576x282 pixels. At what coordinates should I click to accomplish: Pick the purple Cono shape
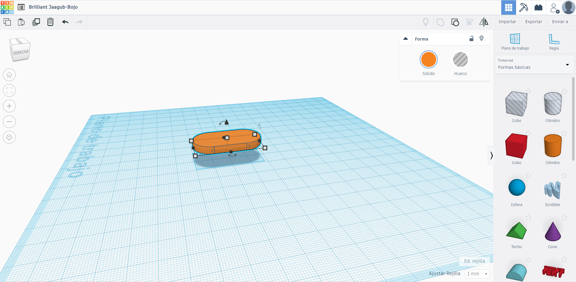(x=553, y=231)
